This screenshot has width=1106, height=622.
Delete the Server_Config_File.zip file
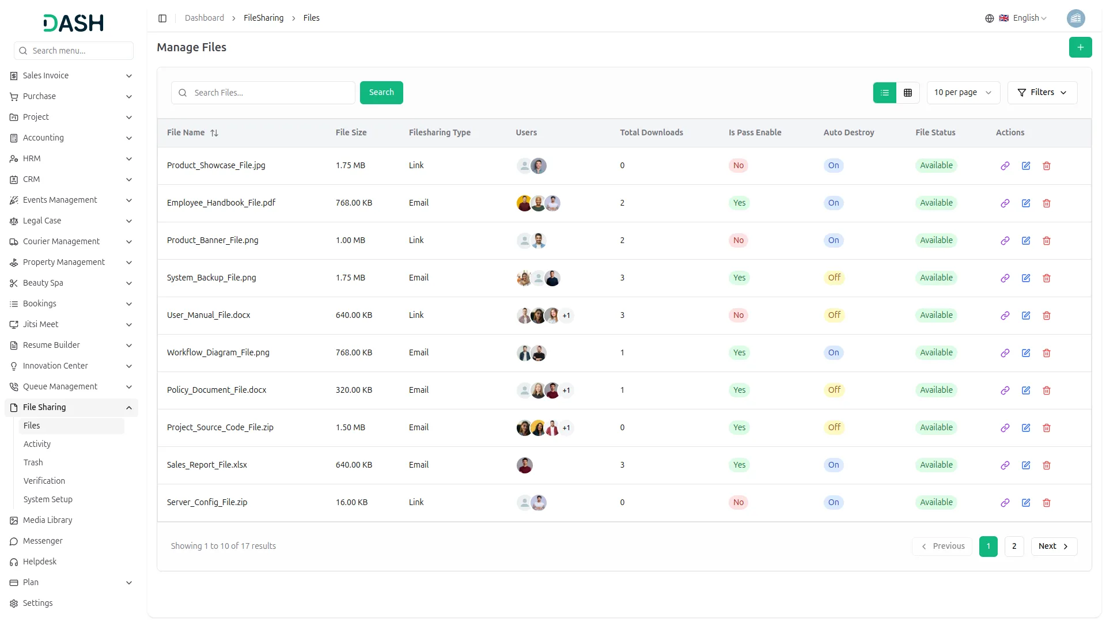coord(1047,503)
